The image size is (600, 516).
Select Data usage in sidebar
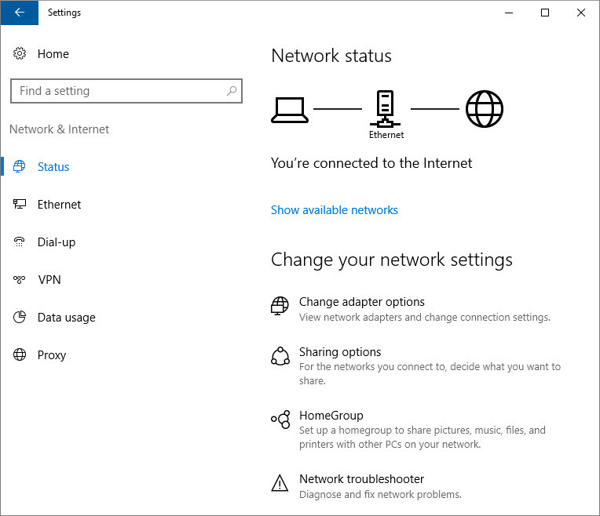tap(66, 318)
